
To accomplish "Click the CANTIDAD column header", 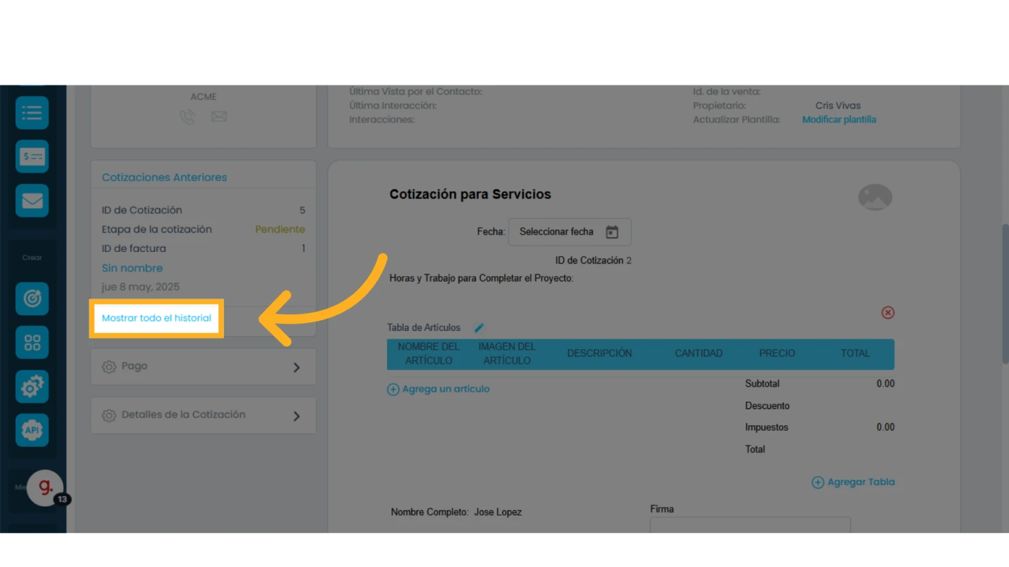I will pyautogui.click(x=698, y=354).
